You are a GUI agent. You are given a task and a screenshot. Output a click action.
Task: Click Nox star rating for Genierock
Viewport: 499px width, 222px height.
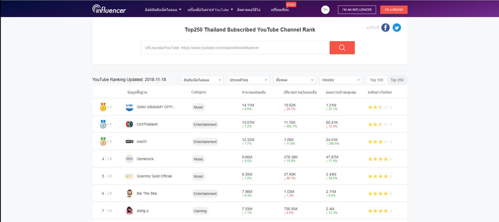coord(380,159)
